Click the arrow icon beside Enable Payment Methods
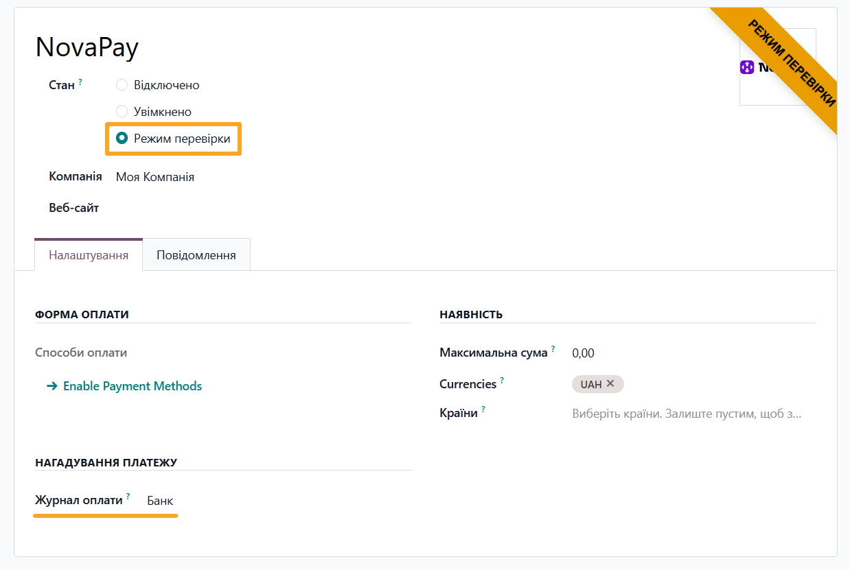The image size is (850, 570). click(x=52, y=386)
